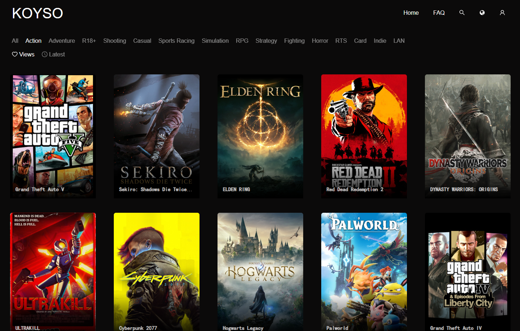The width and height of the screenshot is (520, 331).
Task: Select the All category filter
Action: 15,41
